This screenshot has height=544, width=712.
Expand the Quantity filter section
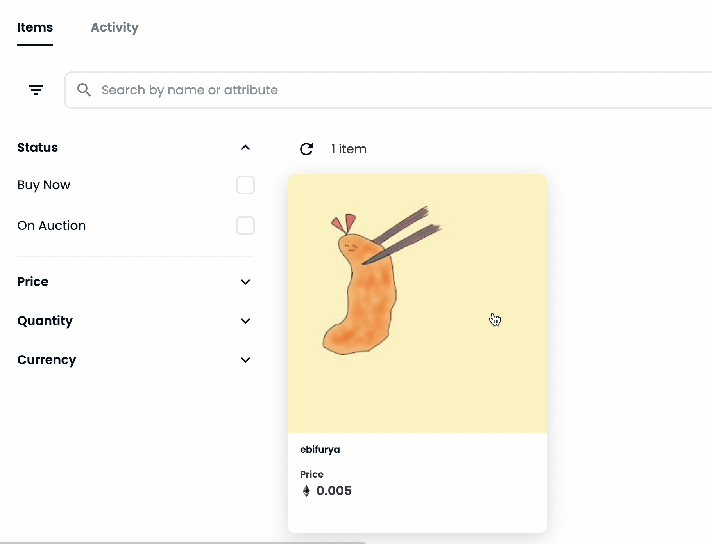click(245, 321)
